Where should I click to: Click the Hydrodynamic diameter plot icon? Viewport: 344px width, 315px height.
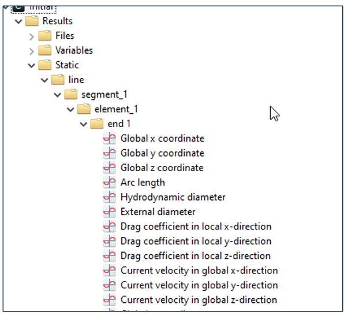click(x=110, y=197)
